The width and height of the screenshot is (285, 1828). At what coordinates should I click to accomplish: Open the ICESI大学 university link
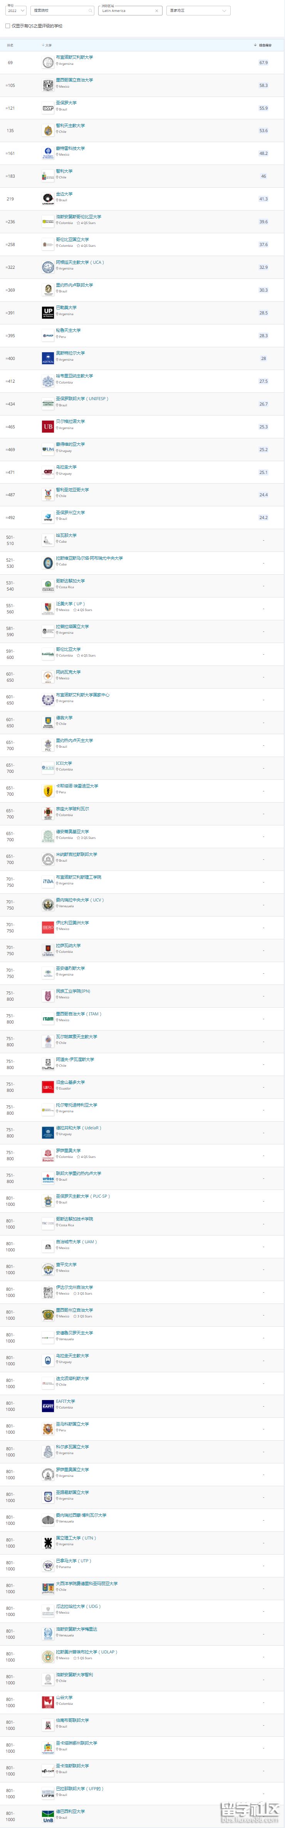point(64,764)
